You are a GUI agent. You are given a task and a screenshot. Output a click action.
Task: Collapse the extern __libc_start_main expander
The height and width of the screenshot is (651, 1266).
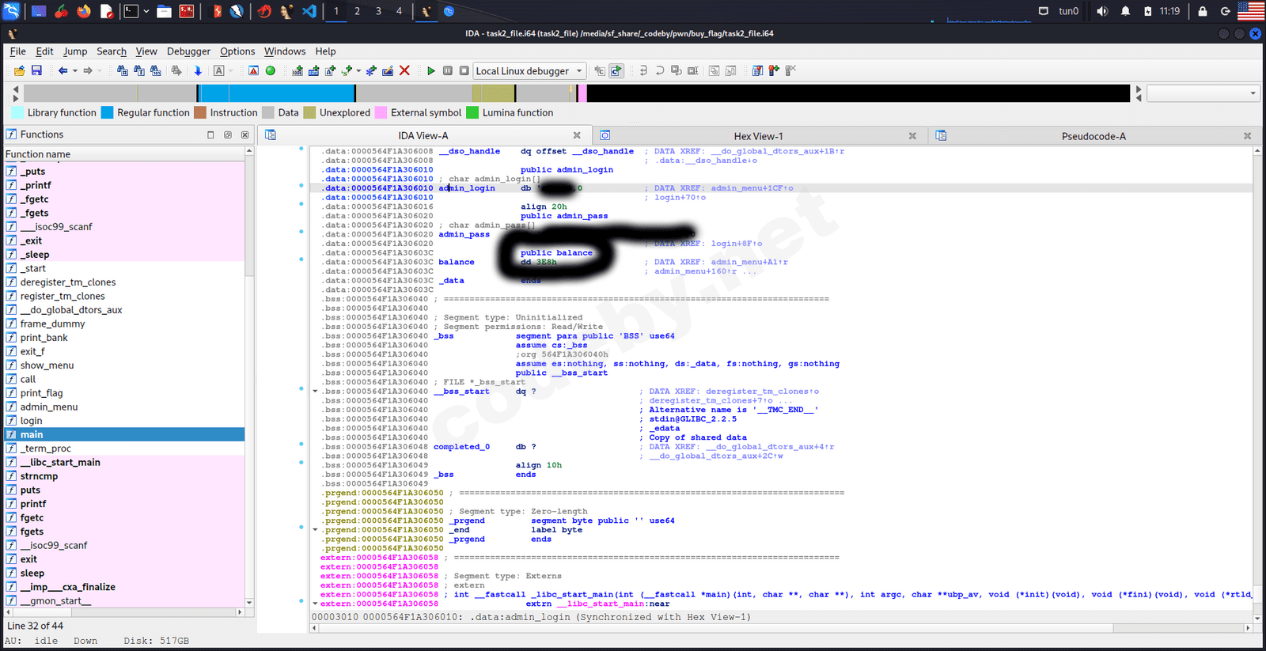[315, 604]
